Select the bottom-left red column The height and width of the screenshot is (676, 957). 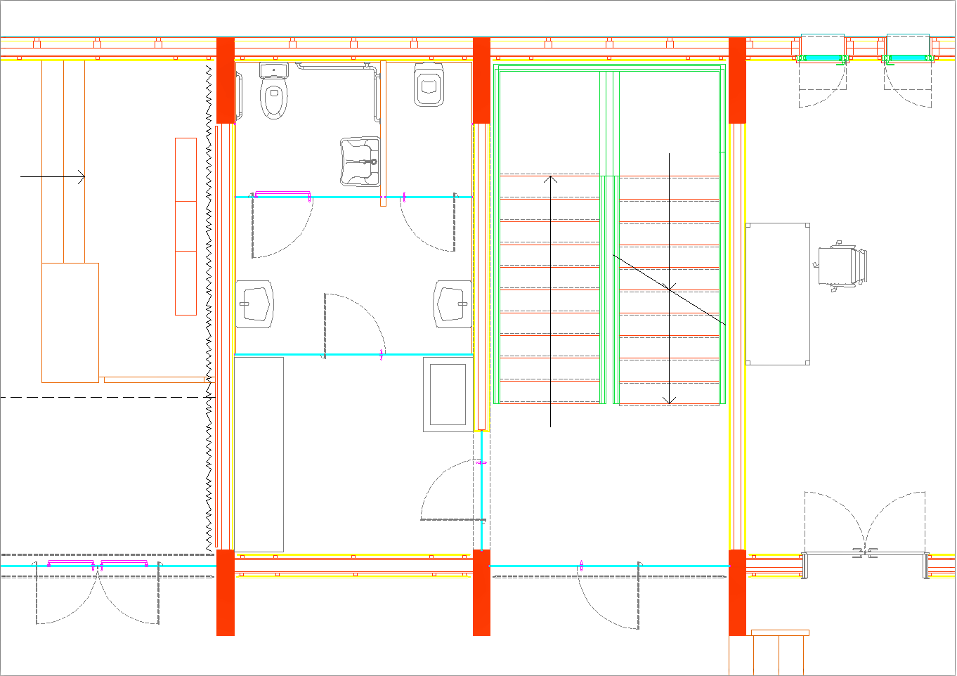[x=225, y=592]
